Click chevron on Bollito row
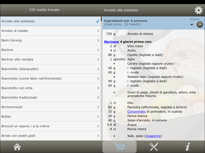The height and width of the screenshot is (153, 205). [x=98, y=117]
